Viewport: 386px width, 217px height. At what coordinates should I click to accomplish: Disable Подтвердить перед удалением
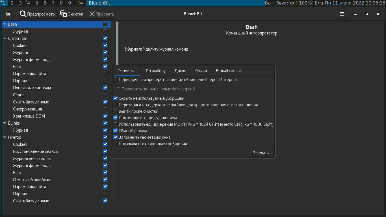tap(115, 118)
